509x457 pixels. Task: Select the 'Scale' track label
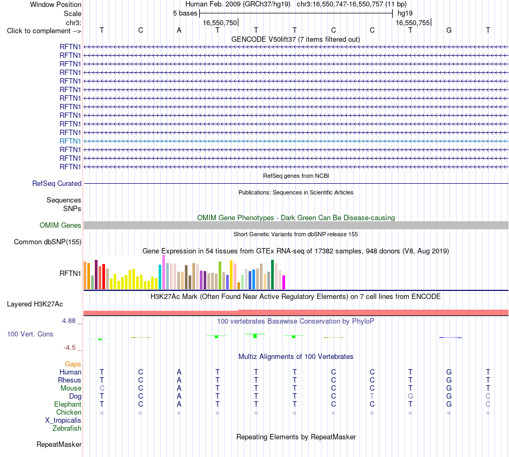(72, 13)
